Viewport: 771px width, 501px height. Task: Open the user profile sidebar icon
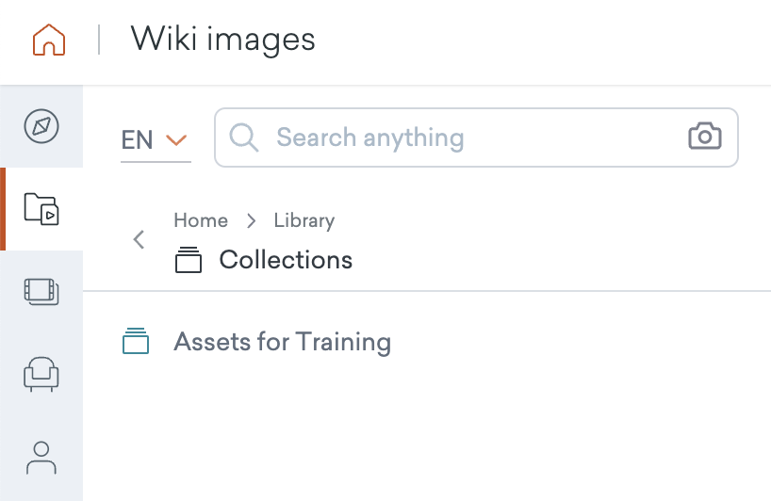(41, 458)
